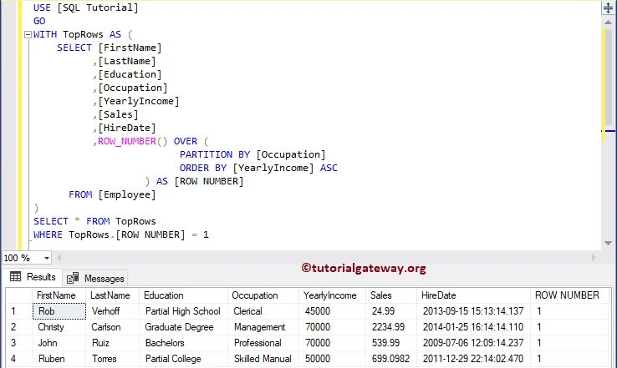The height and width of the screenshot is (368, 617).
Task: Select the cell 'Torres'
Action: [x=113, y=359]
